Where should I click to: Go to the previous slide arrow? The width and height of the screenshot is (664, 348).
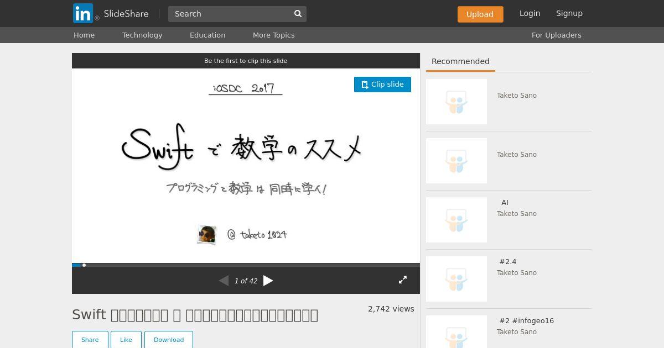224,281
